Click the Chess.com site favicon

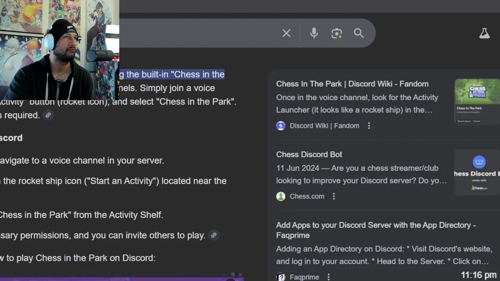[280, 196]
